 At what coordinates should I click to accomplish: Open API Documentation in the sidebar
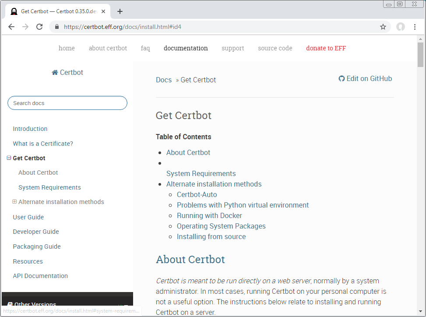40,276
